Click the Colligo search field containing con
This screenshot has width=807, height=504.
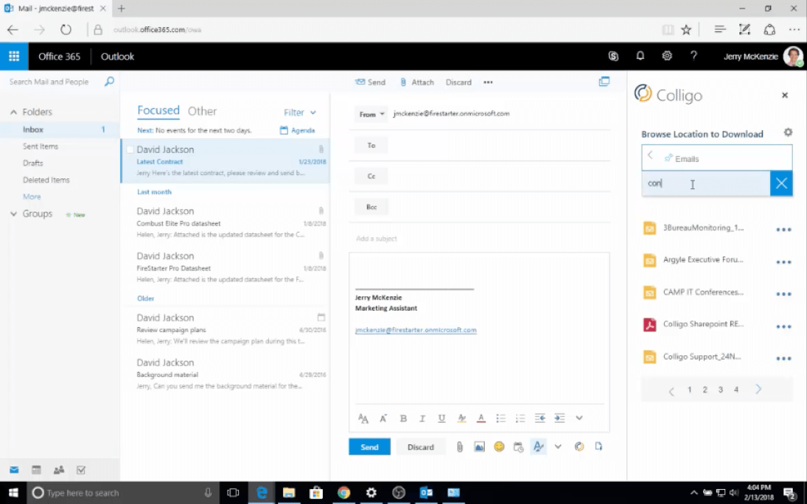pyautogui.click(x=705, y=183)
